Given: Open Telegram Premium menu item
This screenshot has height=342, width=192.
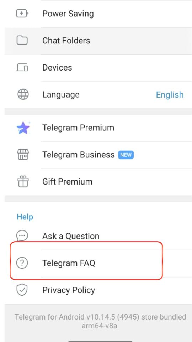Looking at the screenshot, I should pos(98,128).
